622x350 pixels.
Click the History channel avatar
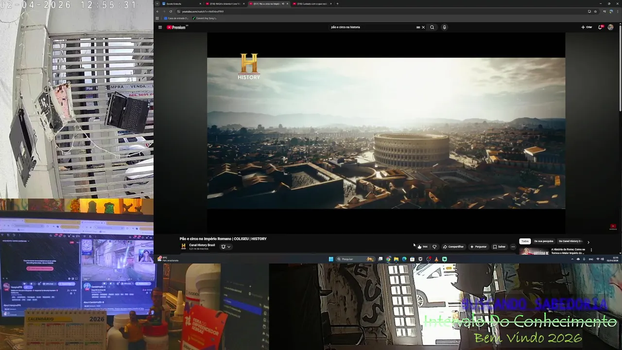(183, 246)
